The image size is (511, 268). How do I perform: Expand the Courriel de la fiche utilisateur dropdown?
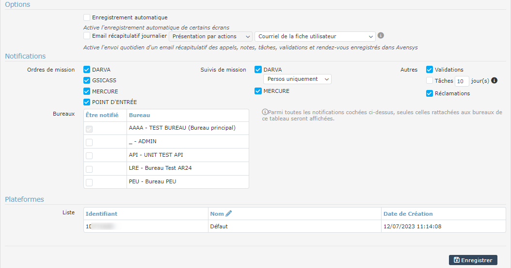315,36
